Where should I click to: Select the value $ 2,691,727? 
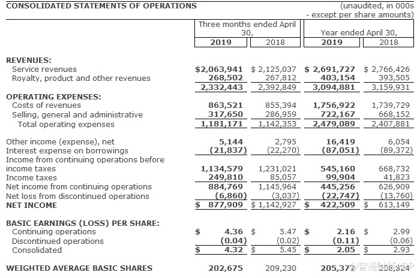pyautogui.click(x=330, y=69)
